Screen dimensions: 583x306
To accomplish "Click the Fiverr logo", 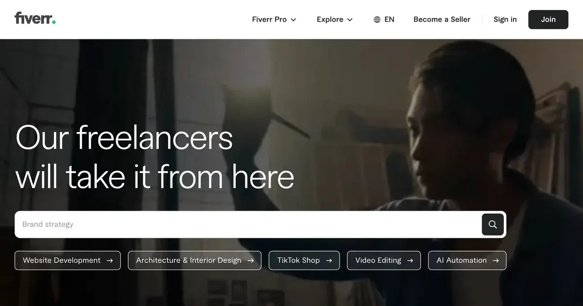I will point(35,18).
